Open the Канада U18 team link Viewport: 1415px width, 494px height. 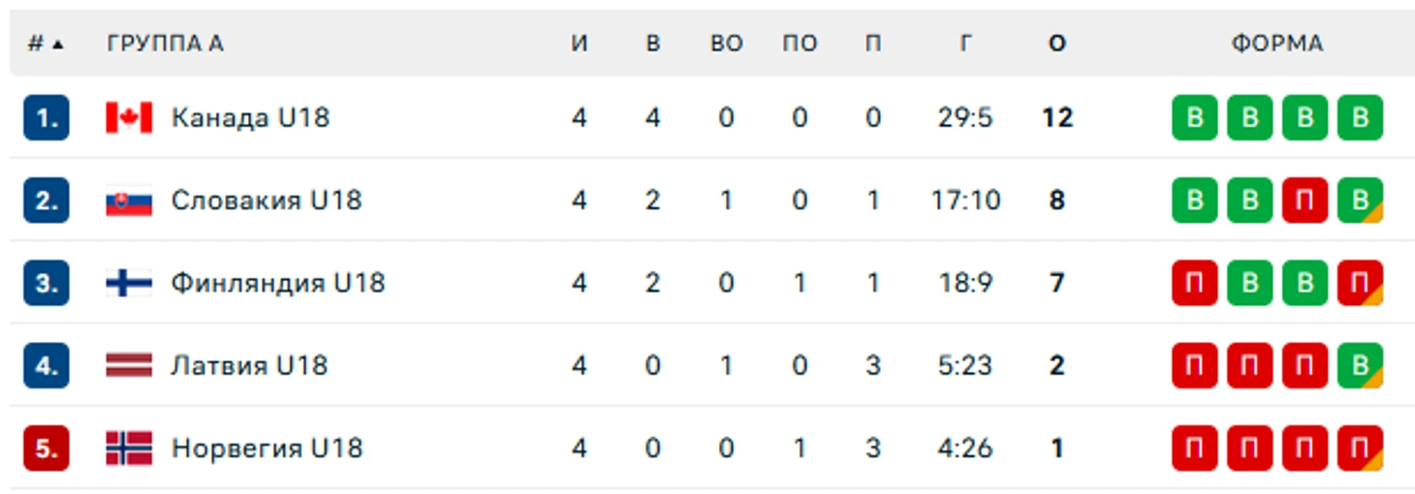click(x=250, y=118)
